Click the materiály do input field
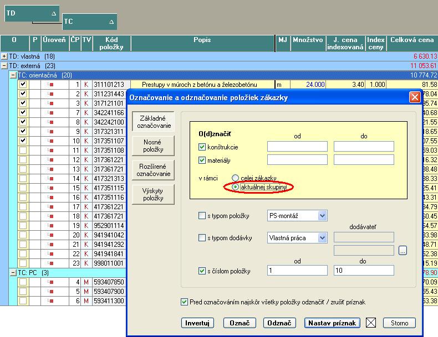Screen dimensions: 438x337 click(x=364, y=160)
